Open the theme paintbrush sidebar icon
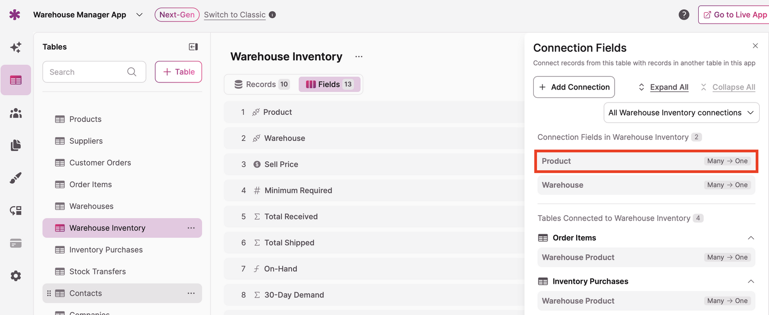The image size is (769, 315). point(16,178)
